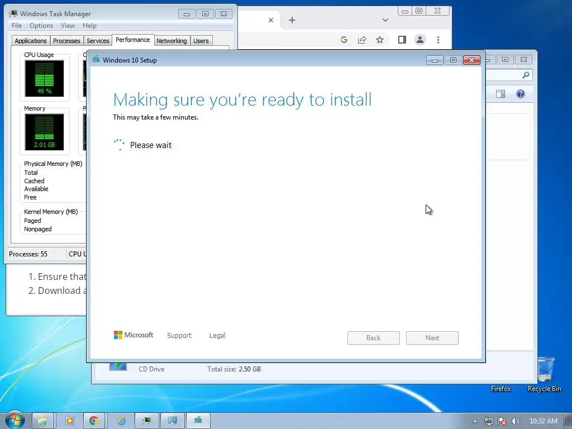The width and height of the screenshot is (572, 429).
Task: Close the Windows 10 Setup window
Action: click(471, 60)
